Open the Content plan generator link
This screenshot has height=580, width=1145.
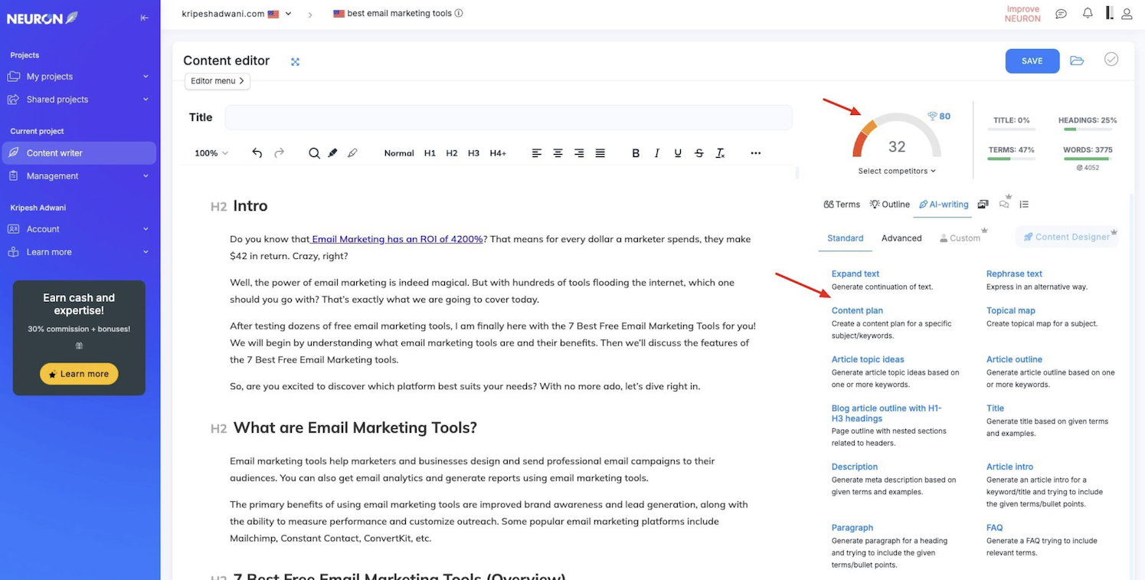click(857, 310)
